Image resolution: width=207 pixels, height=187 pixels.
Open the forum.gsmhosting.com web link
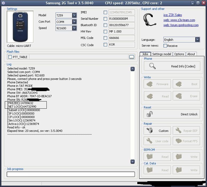tap(181, 25)
